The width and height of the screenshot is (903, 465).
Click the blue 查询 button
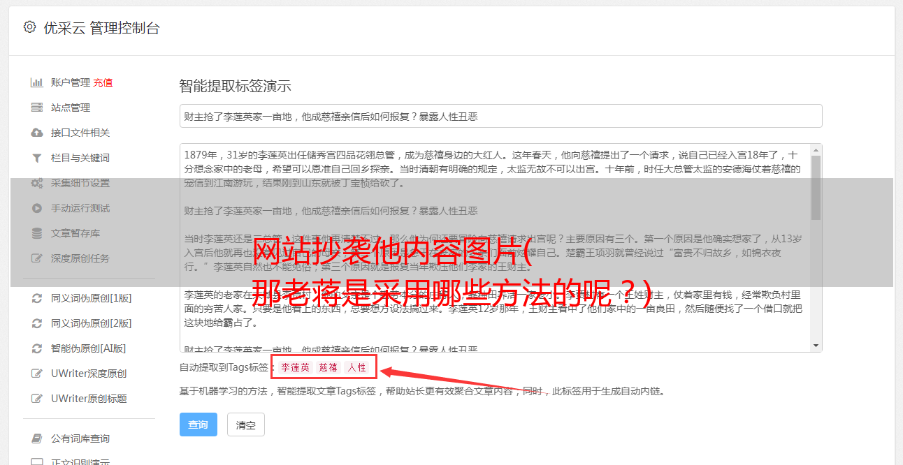click(x=198, y=425)
